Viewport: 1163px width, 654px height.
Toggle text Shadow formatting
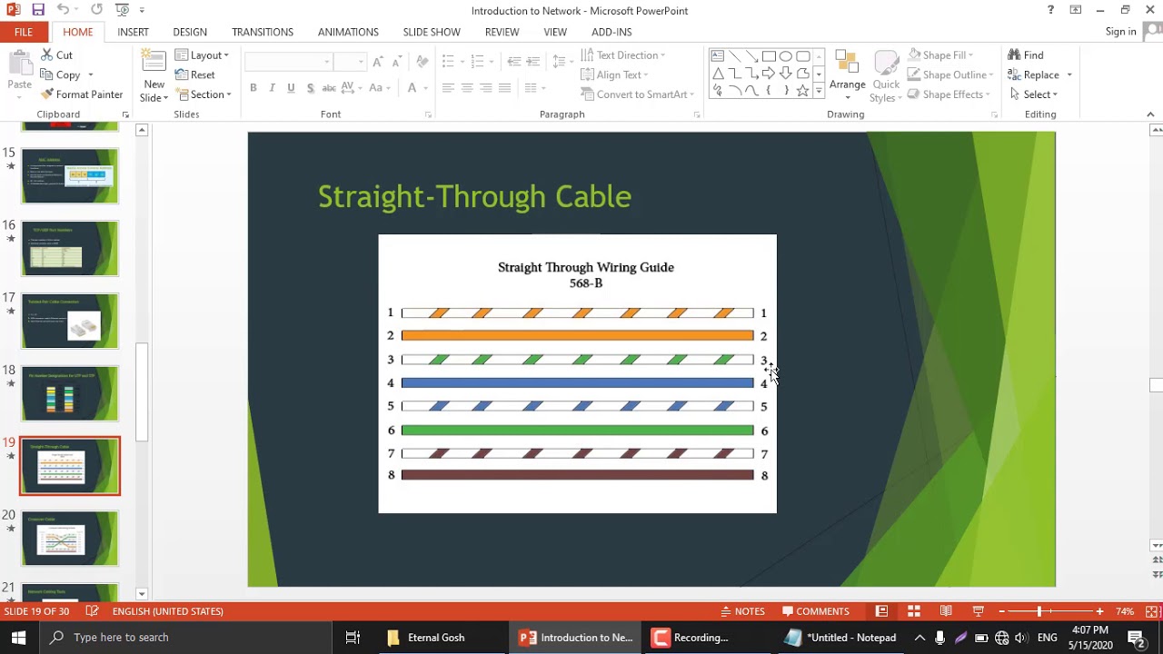[310, 88]
